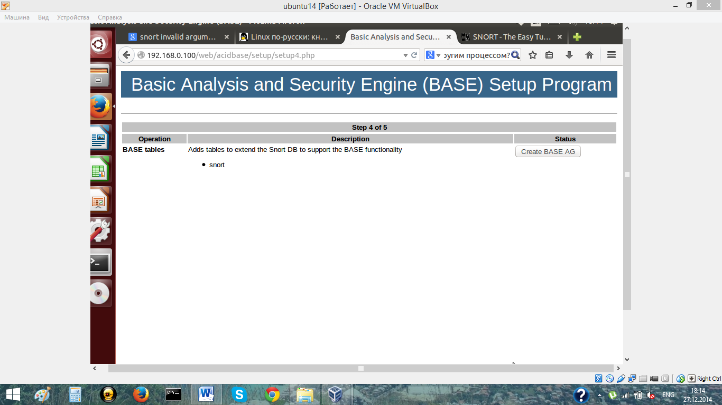Click VirtualBox shared folders status icon
The height and width of the screenshot is (405, 722).
coord(643,379)
